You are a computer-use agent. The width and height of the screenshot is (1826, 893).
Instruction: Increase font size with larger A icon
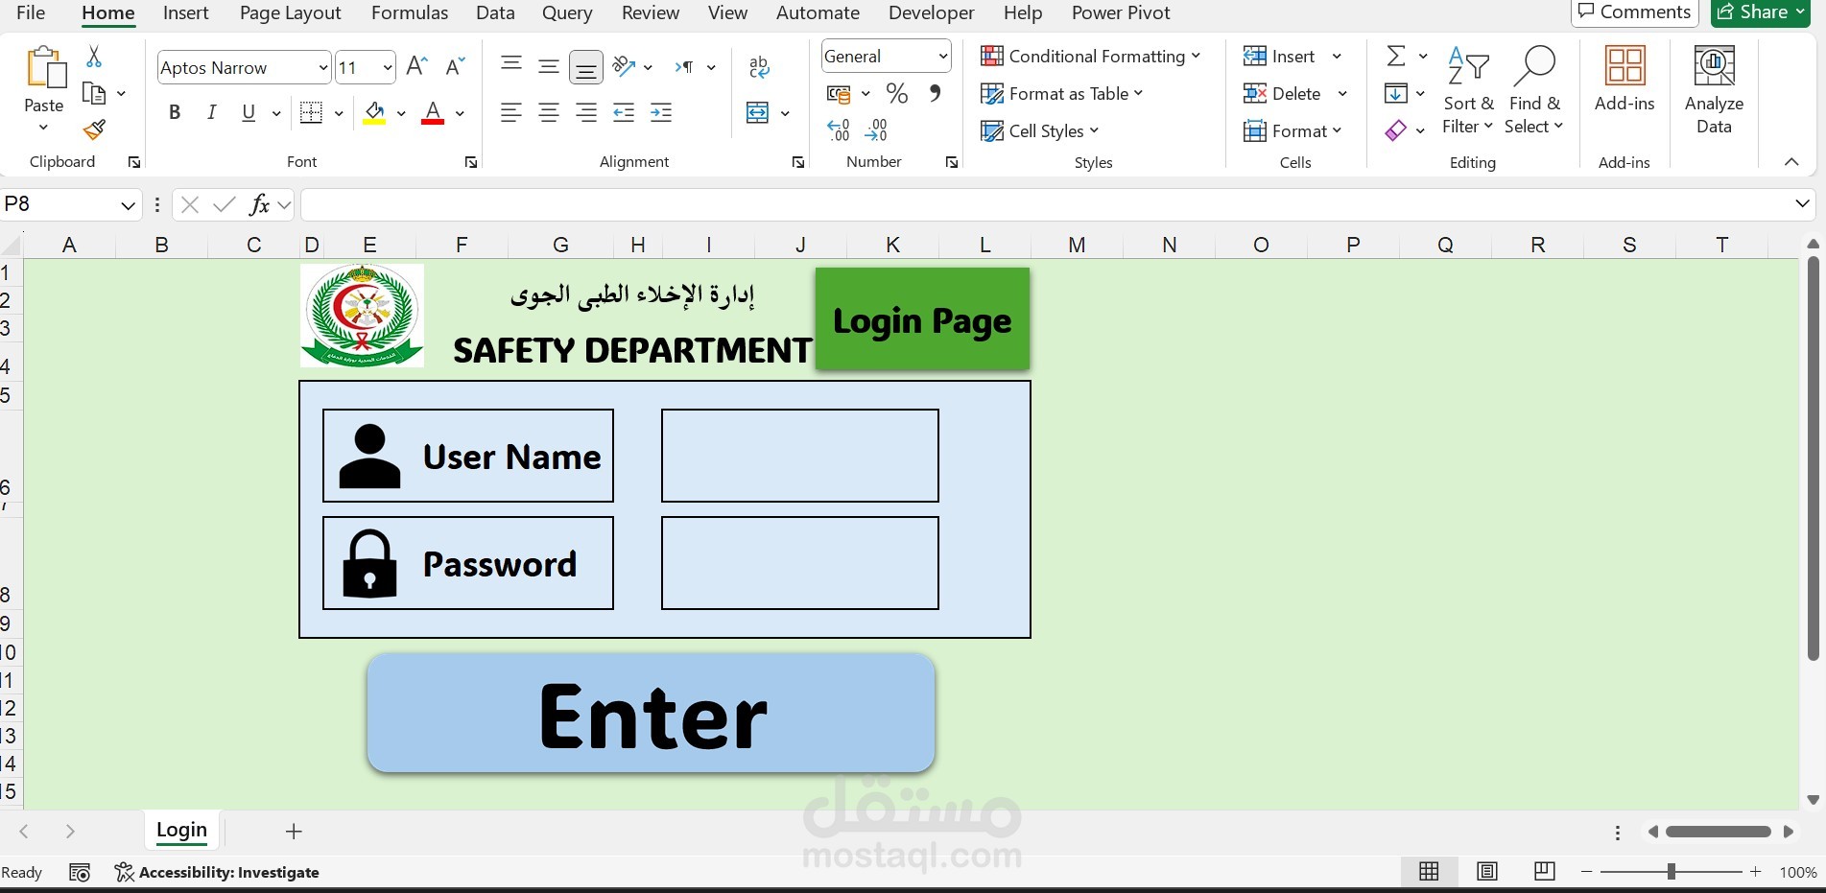[x=416, y=66]
